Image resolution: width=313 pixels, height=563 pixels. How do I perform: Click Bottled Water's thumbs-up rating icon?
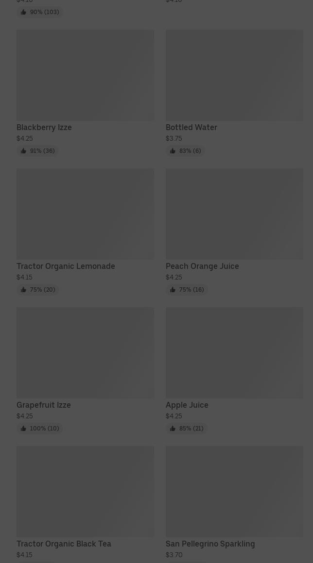click(x=173, y=151)
